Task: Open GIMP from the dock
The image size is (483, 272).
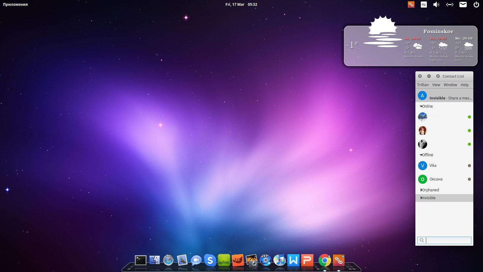Action: click(x=238, y=260)
